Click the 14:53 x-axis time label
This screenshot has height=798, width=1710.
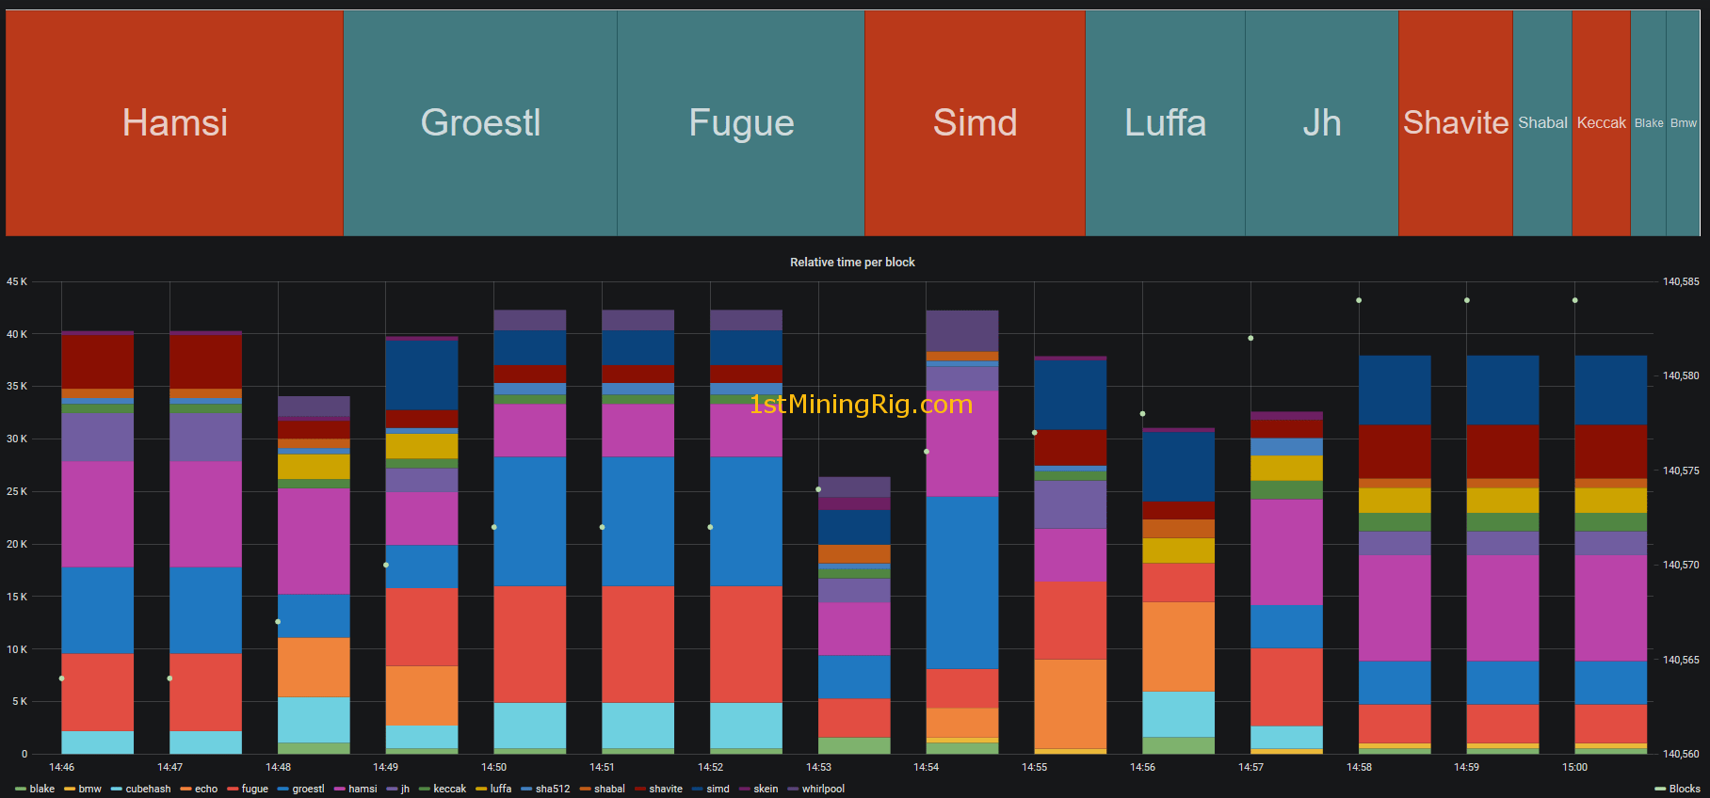(818, 768)
